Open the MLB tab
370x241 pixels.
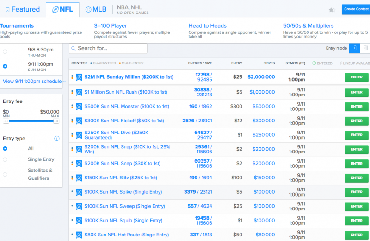[96, 9]
